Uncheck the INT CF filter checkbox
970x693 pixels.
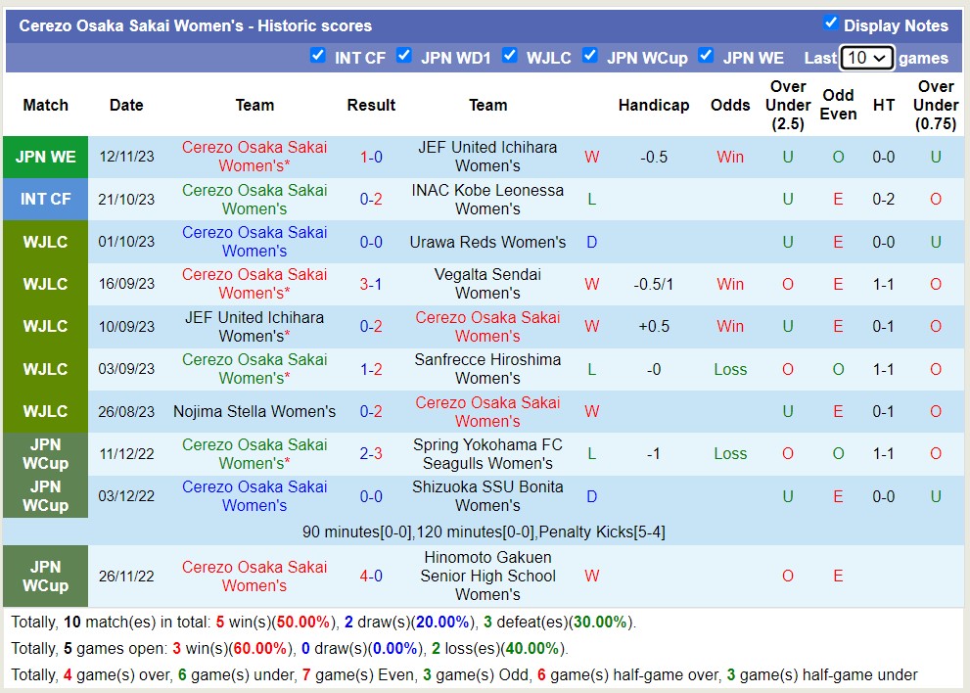point(317,56)
